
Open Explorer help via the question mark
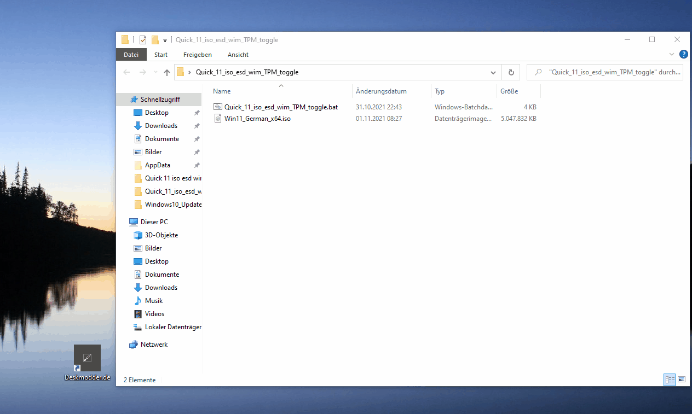683,55
